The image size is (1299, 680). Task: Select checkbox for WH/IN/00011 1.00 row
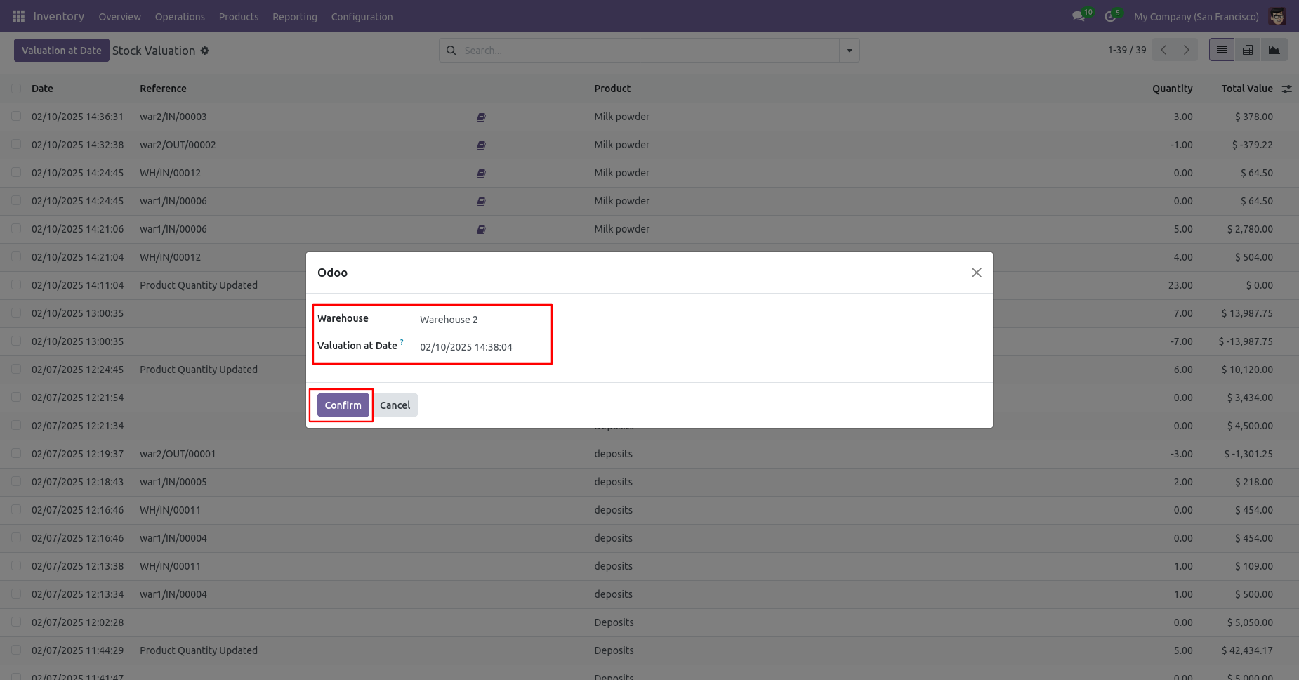(x=16, y=566)
